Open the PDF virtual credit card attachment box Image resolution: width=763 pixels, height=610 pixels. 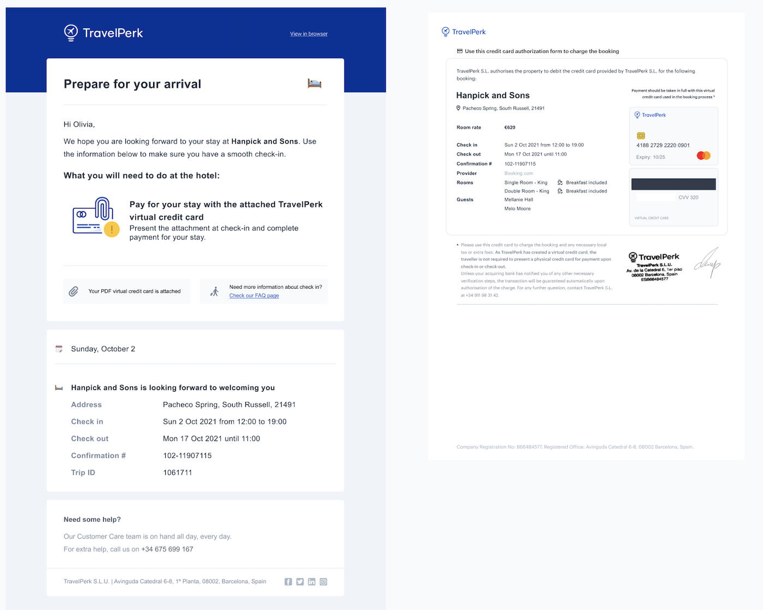[128, 291]
